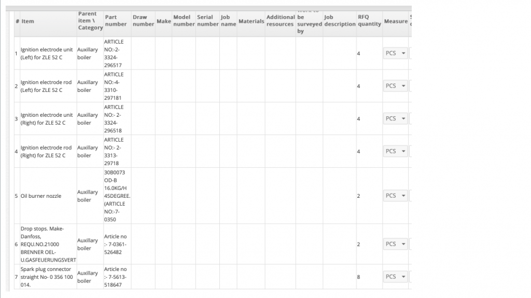Expand PCS dropdown in Drop stops row

[396, 244]
